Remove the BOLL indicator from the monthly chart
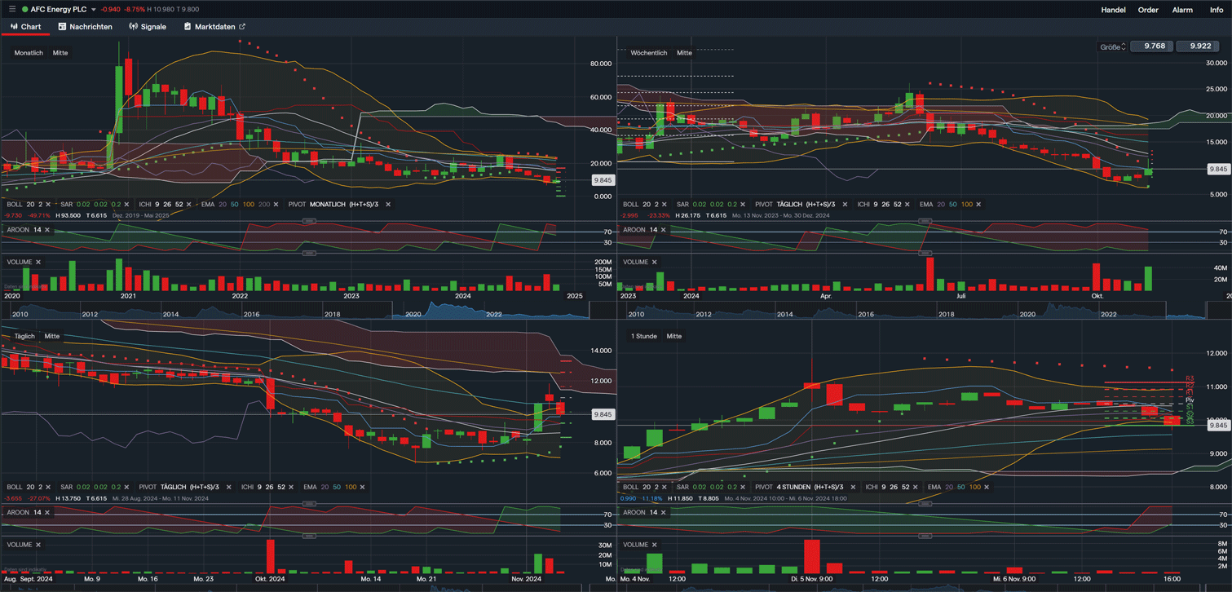The image size is (1232, 592). pos(49,204)
